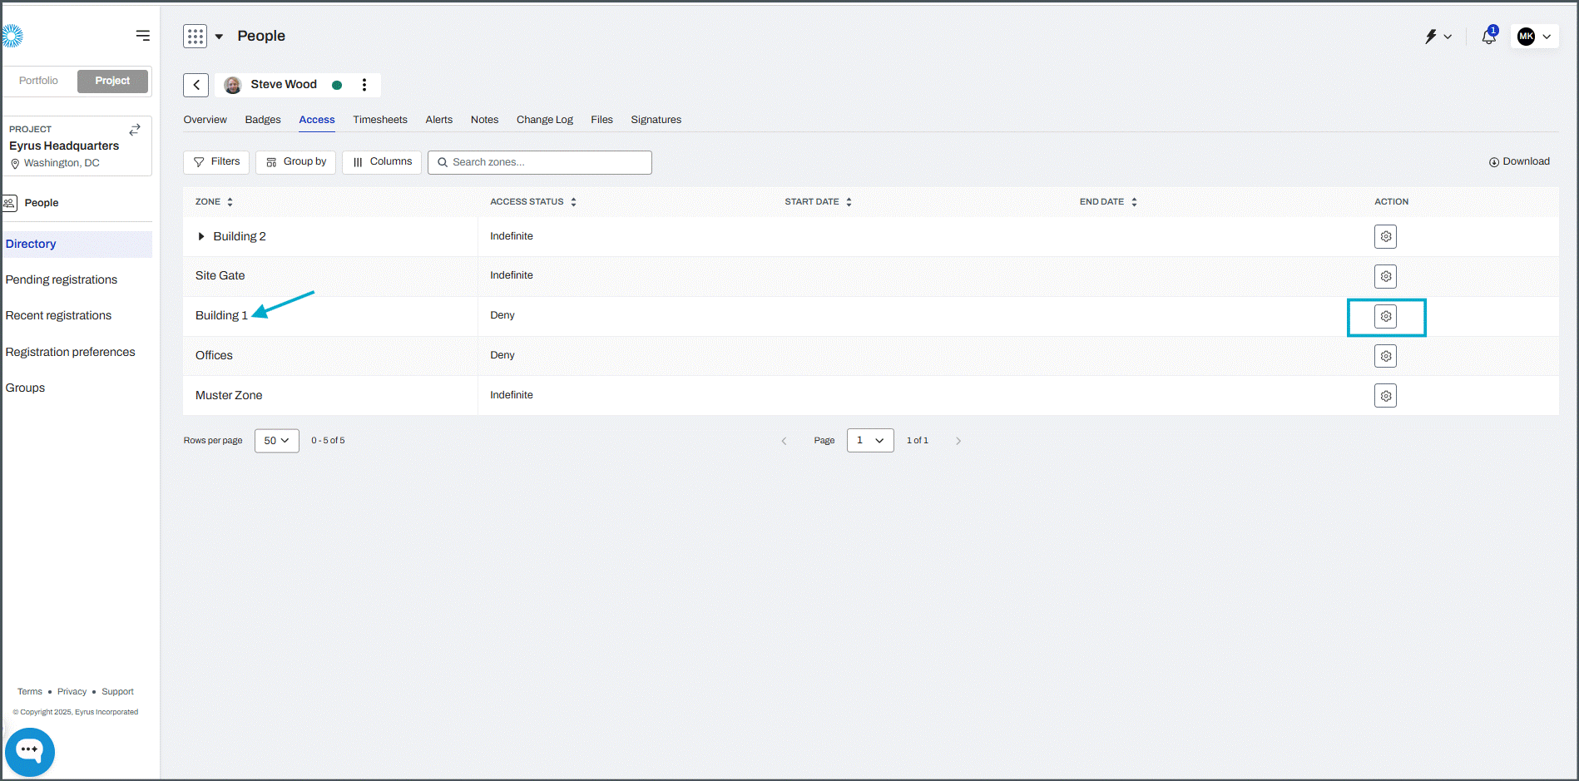Click the Eyrus logo
This screenshot has height=781, width=1579.
click(12, 36)
